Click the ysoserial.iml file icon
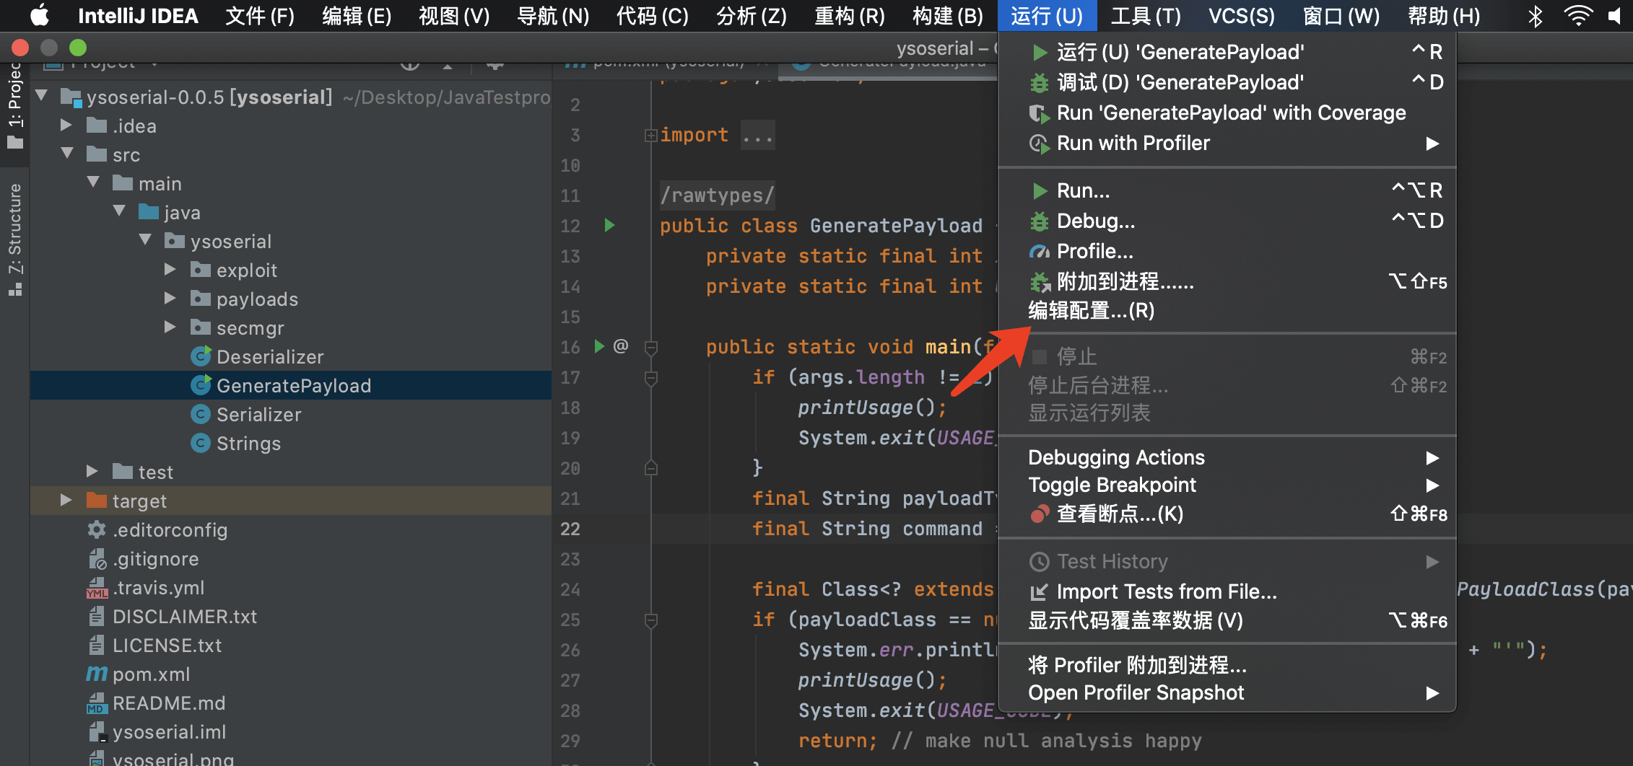Viewport: 1633px width, 766px height. click(97, 732)
